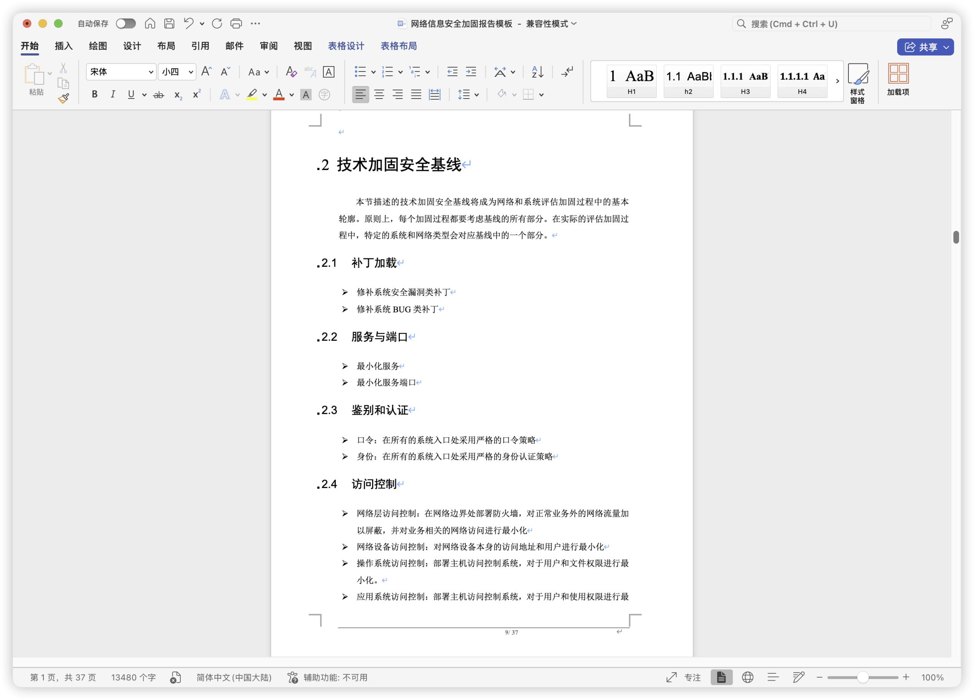Toggle the AutoSave (自动保存) switch

(x=126, y=24)
